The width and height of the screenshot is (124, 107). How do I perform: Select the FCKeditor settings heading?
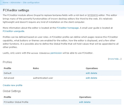[16, 10]
